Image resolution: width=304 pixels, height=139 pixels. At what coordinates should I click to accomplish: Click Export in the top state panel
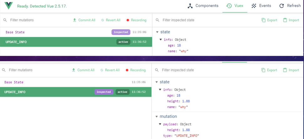pos(269,20)
